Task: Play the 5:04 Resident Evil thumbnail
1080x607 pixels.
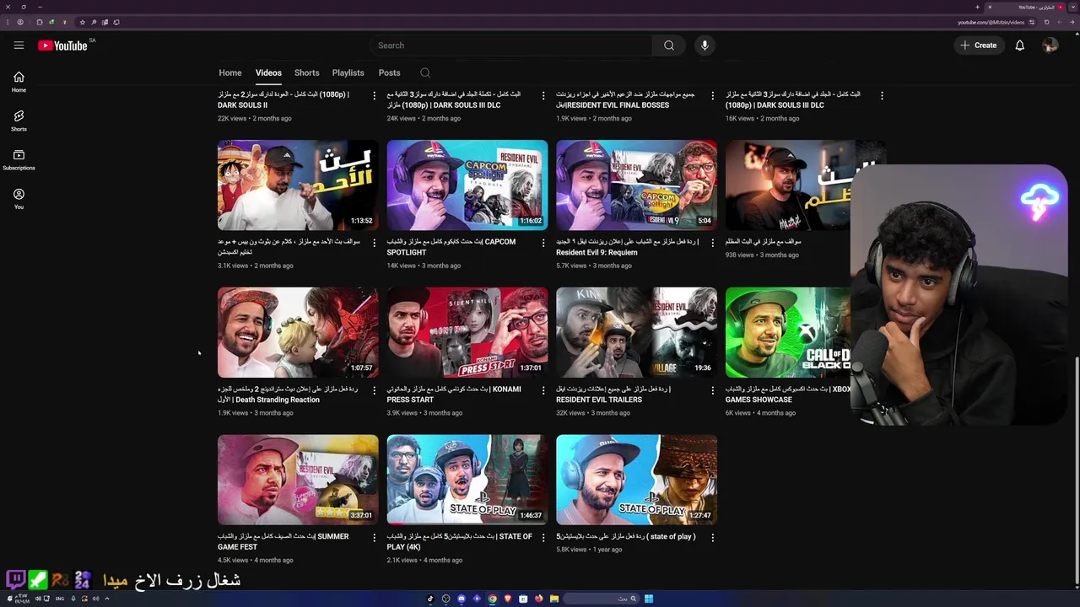Action: tap(636, 185)
